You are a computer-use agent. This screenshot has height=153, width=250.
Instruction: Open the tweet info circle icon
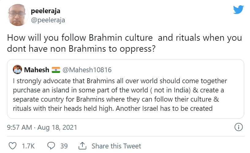coord(238,127)
